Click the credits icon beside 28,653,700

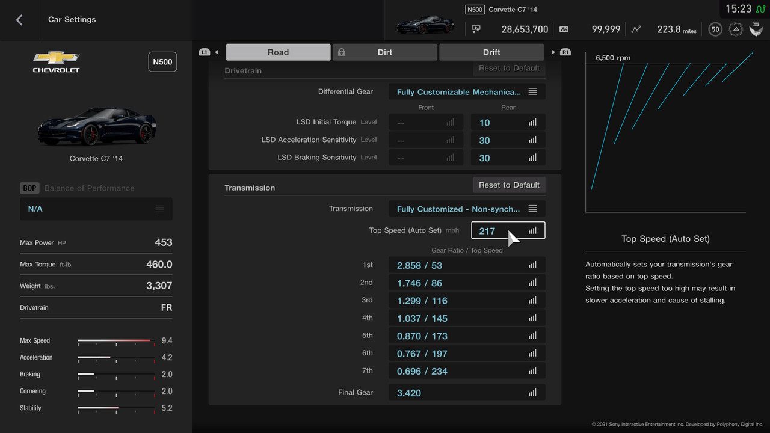point(476,29)
